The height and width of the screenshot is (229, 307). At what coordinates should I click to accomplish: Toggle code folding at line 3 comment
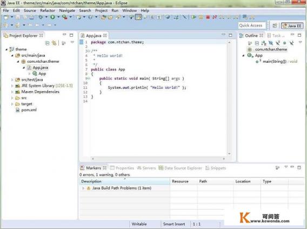[x=89, y=51]
